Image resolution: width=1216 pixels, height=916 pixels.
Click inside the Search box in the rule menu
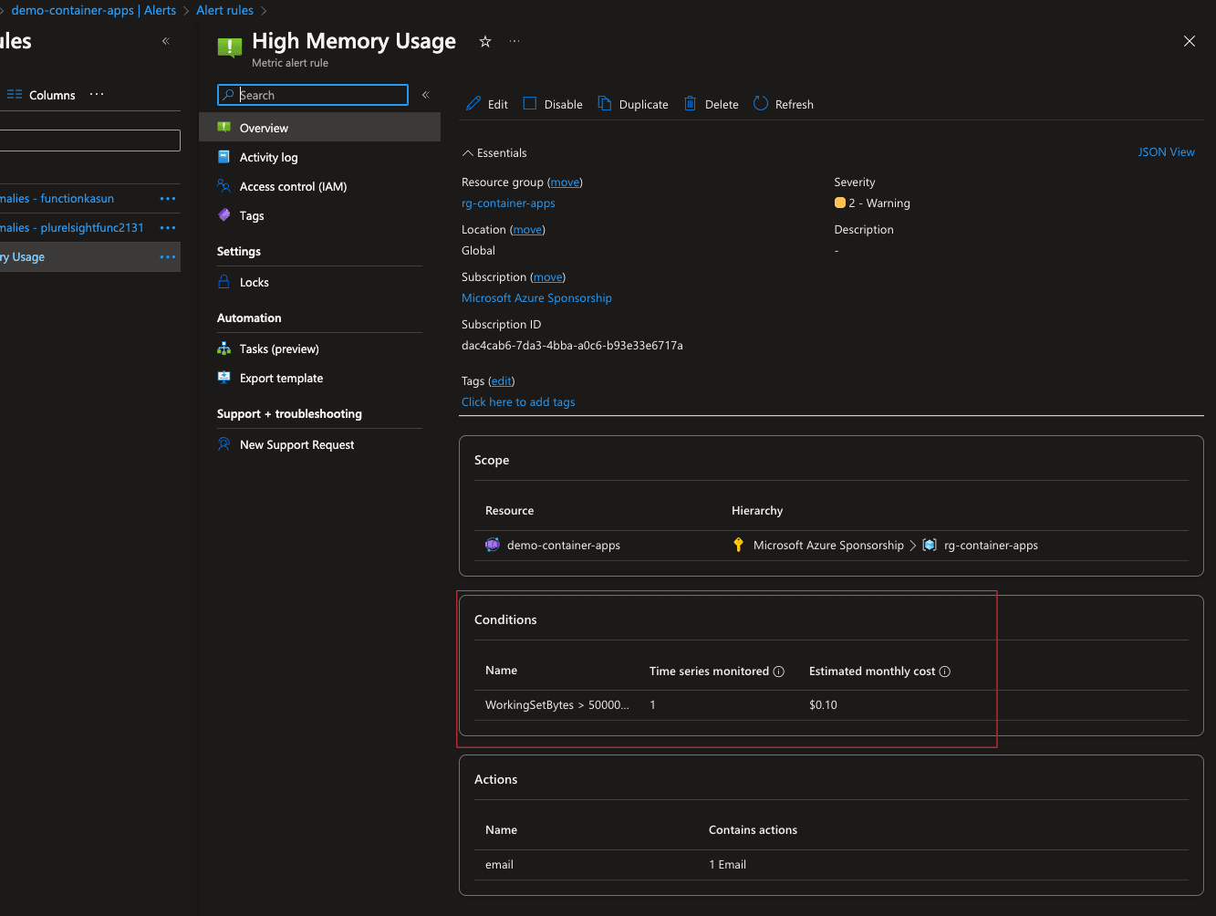(x=313, y=95)
